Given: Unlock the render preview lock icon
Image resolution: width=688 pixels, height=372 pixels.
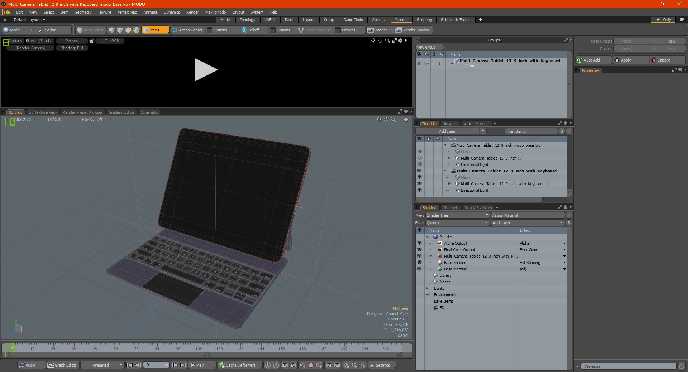Looking at the screenshot, I should [x=92, y=41].
